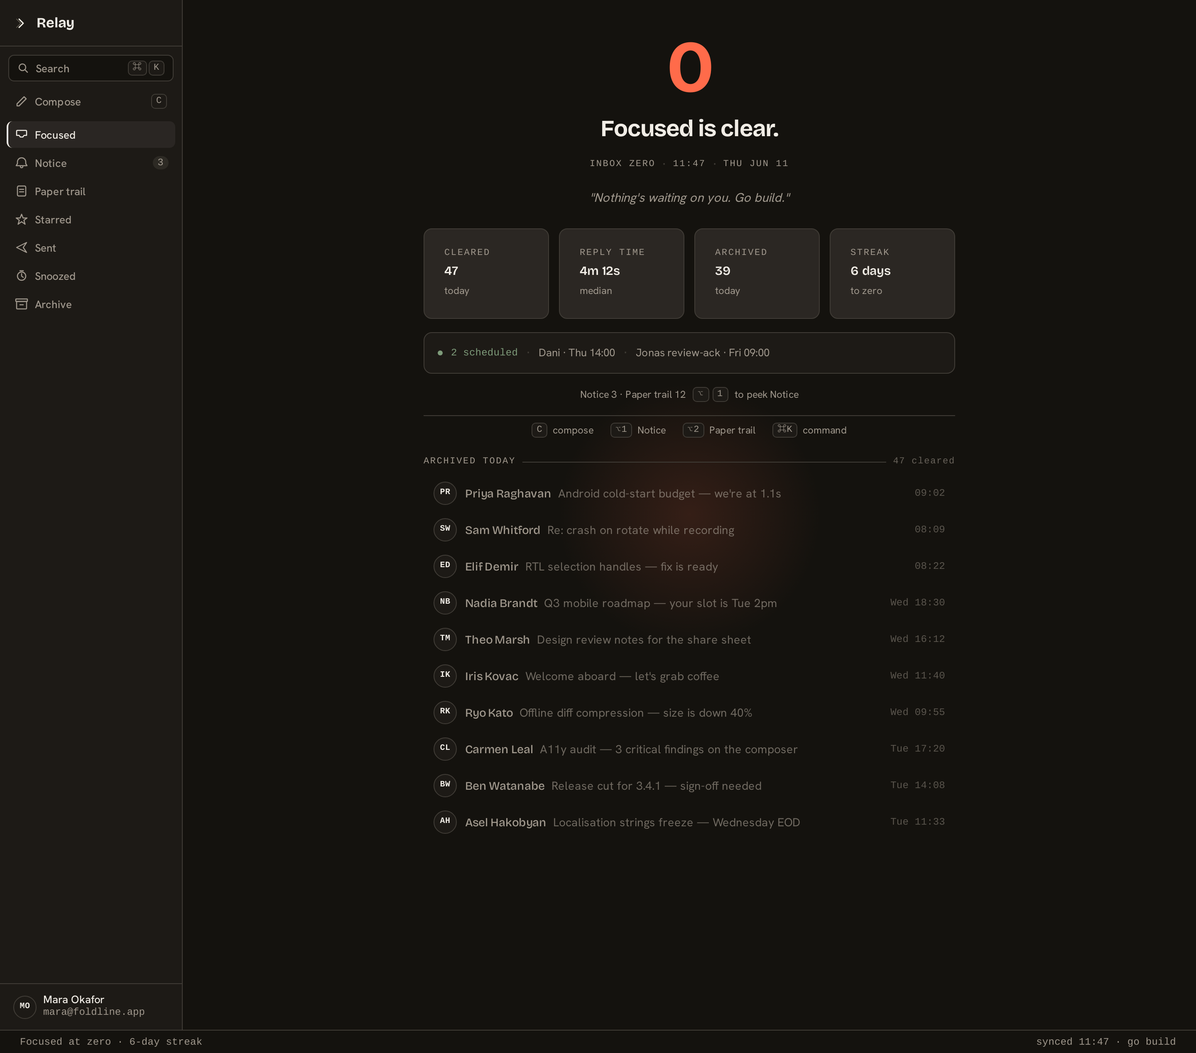Click the Paper trail document icon
The height and width of the screenshot is (1053, 1196).
[x=22, y=191]
